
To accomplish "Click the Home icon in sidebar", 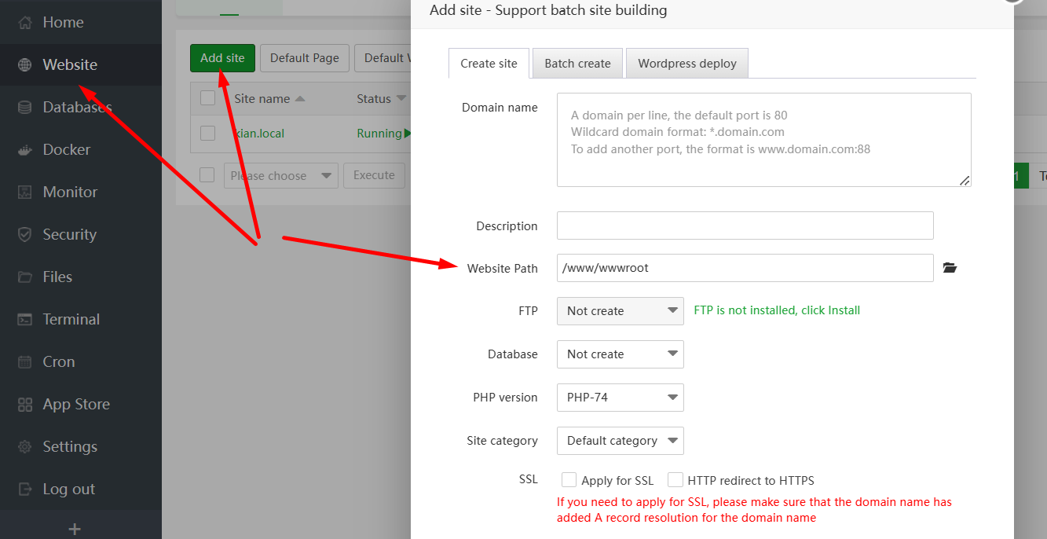I will point(25,23).
